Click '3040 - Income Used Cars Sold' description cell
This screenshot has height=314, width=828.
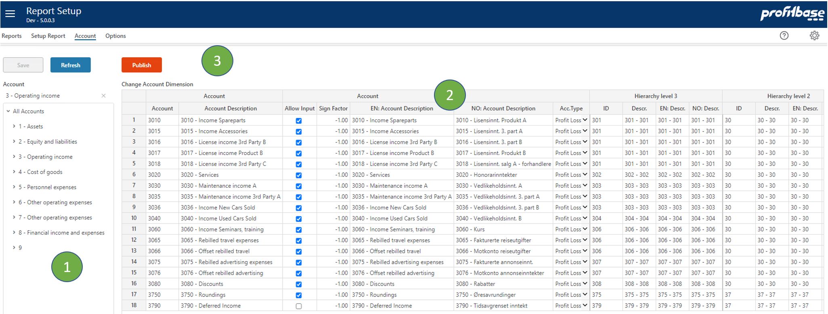click(231, 218)
